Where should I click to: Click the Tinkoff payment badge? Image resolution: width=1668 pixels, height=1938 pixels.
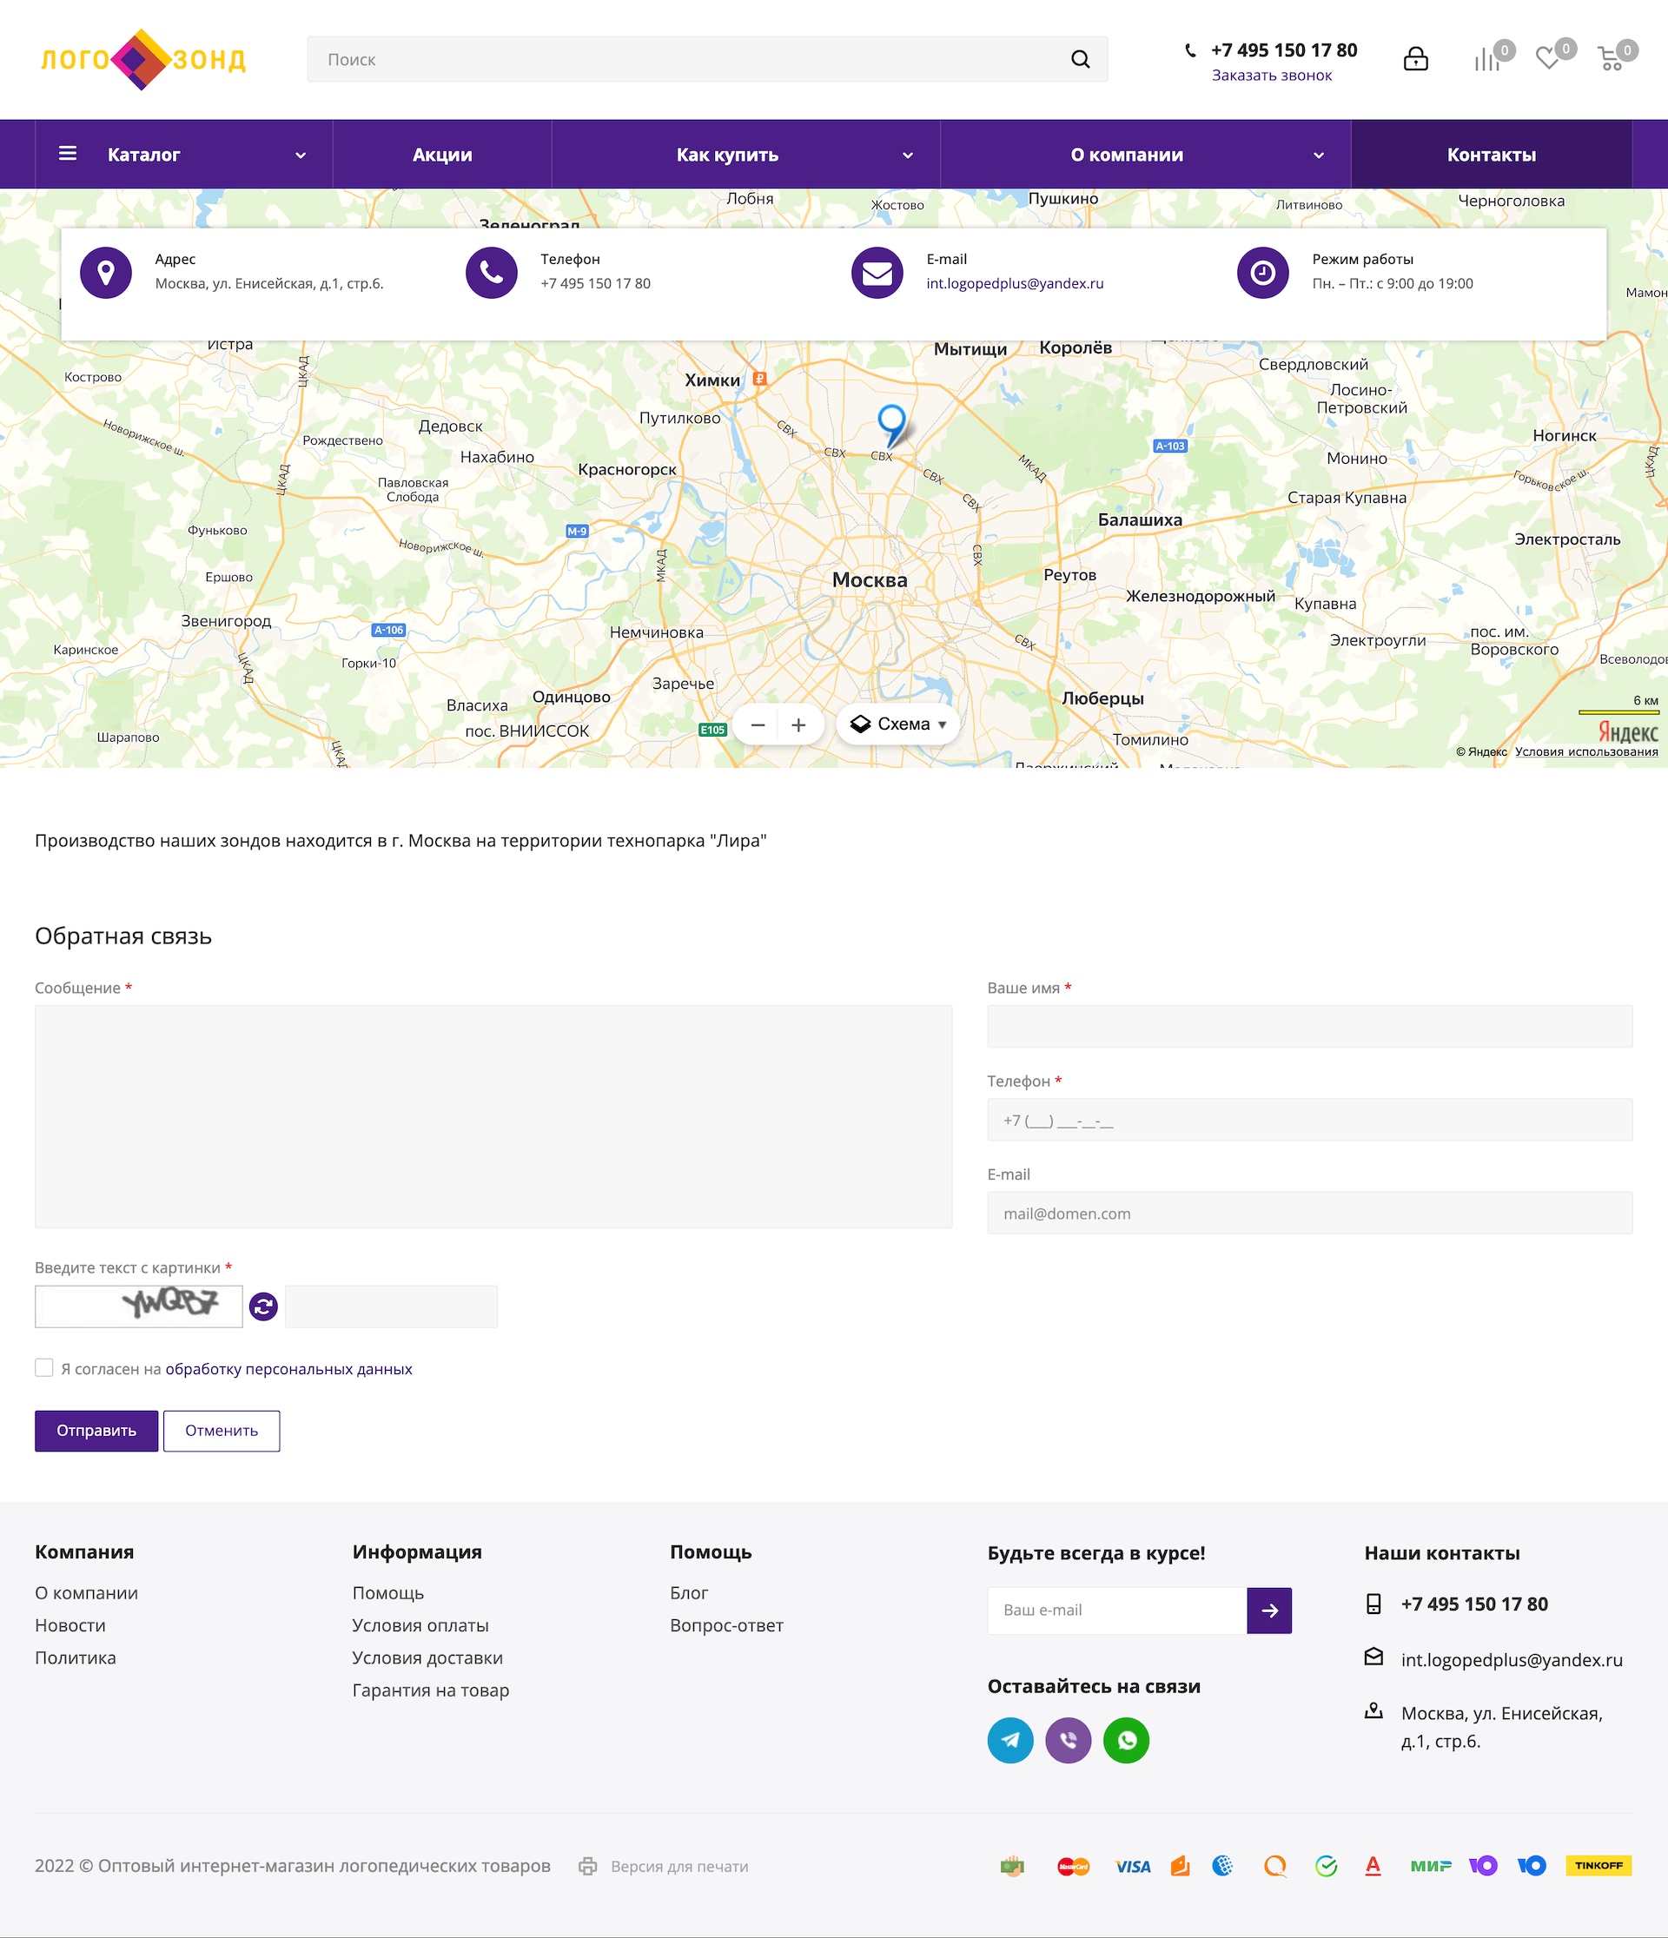click(1598, 1866)
